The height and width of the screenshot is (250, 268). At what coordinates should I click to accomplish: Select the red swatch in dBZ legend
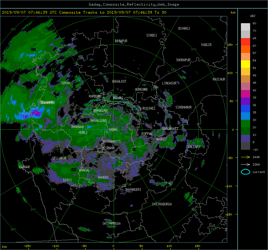[245, 42]
